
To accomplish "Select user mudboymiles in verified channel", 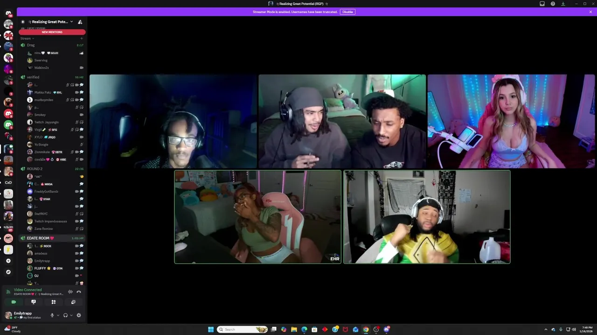I will pyautogui.click(x=55, y=100).
